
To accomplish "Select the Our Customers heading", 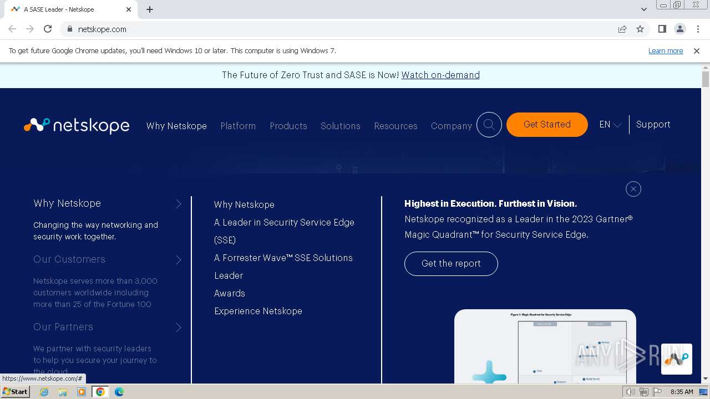I will pyautogui.click(x=69, y=259).
